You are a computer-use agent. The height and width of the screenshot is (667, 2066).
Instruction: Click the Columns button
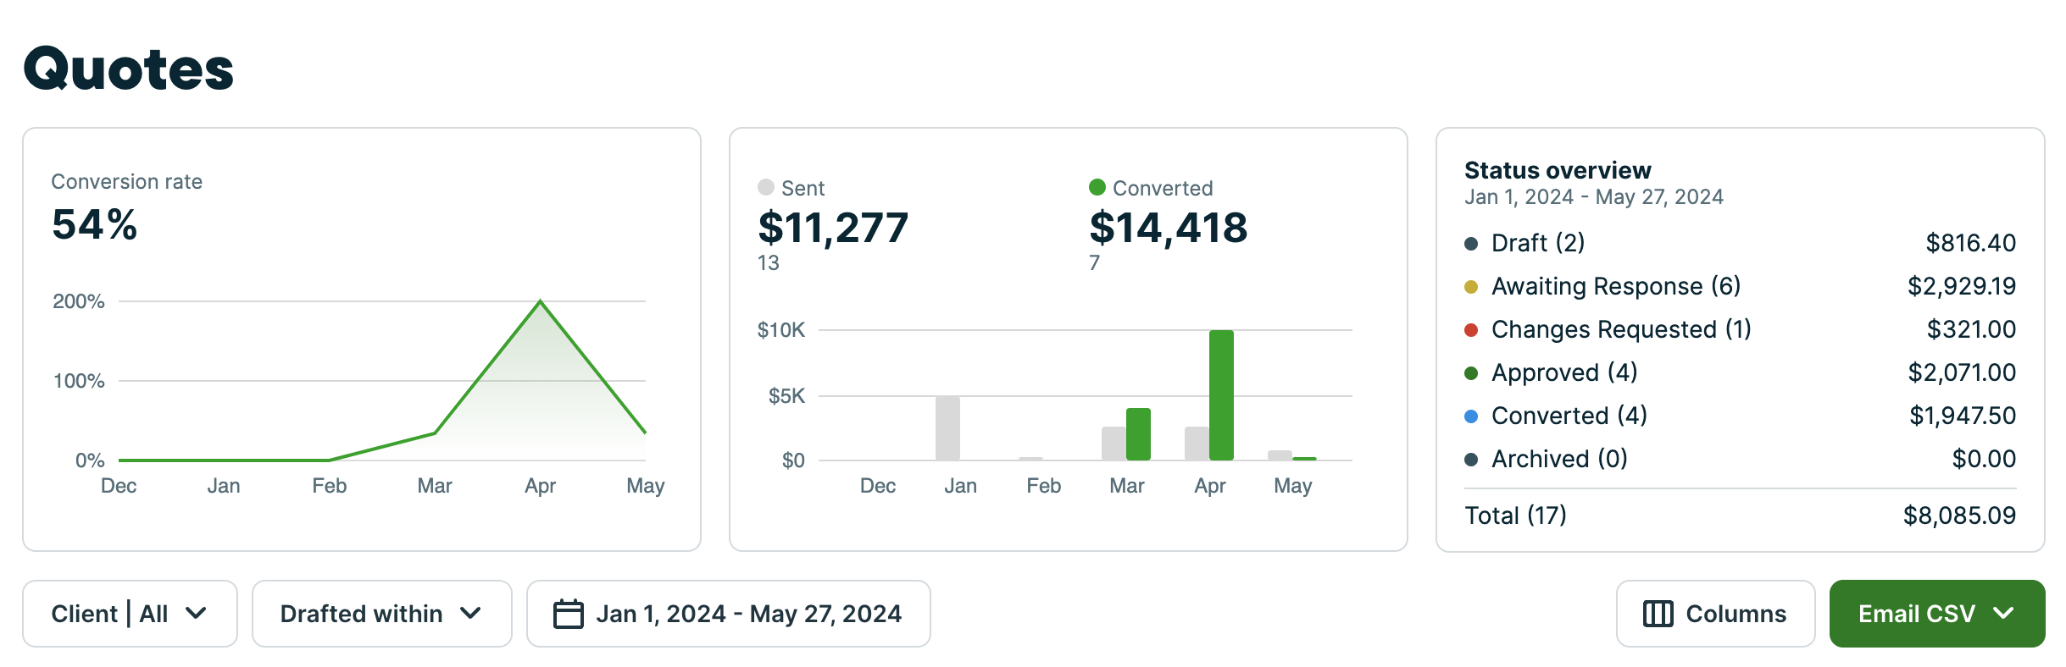pos(1715,614)
